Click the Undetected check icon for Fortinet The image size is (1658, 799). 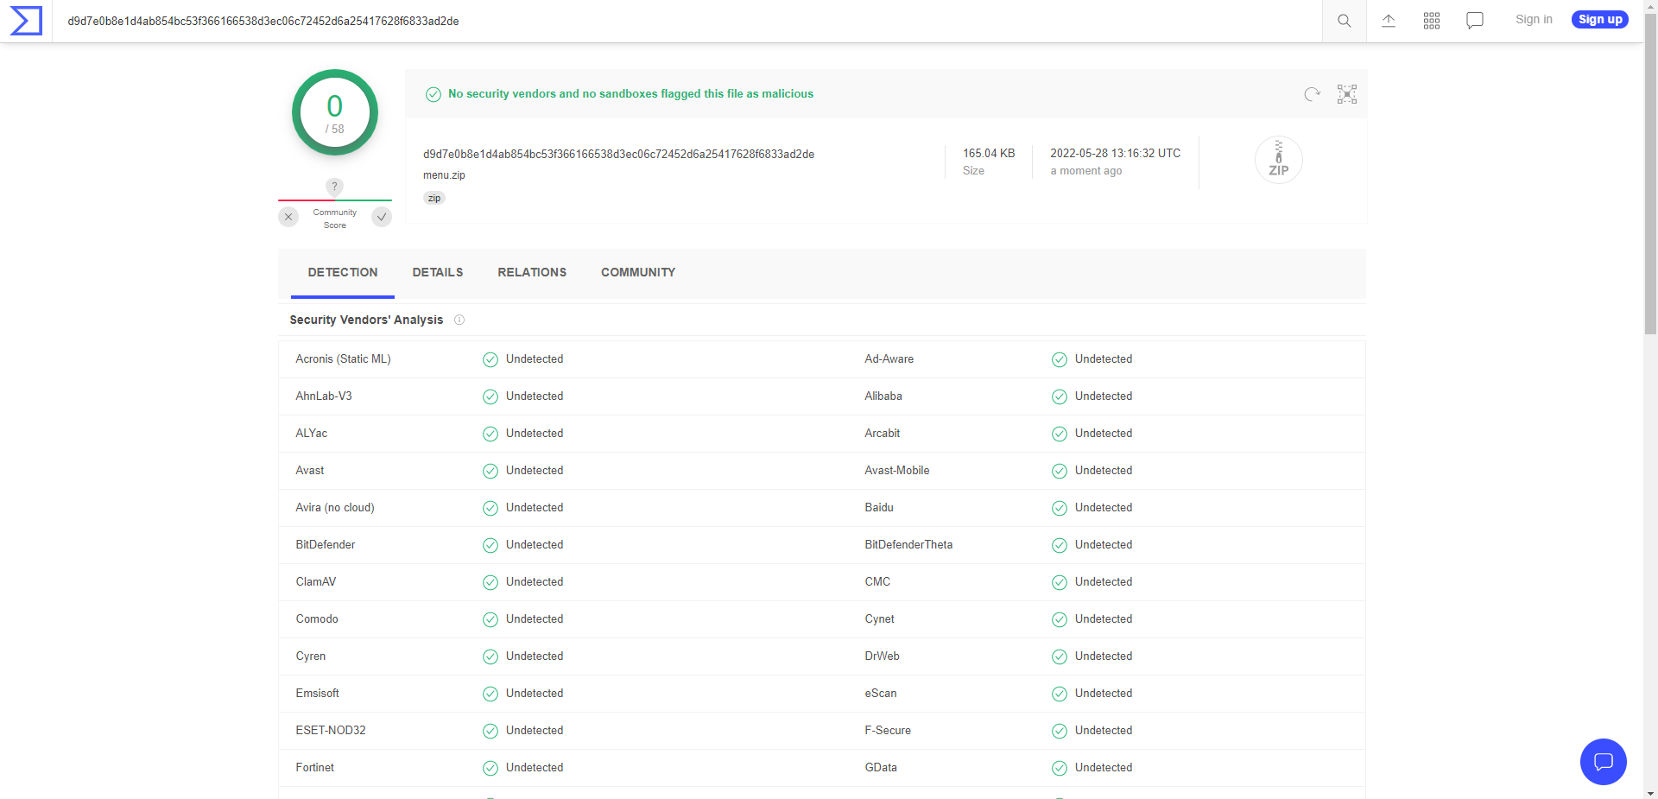(x=490, y=769)
